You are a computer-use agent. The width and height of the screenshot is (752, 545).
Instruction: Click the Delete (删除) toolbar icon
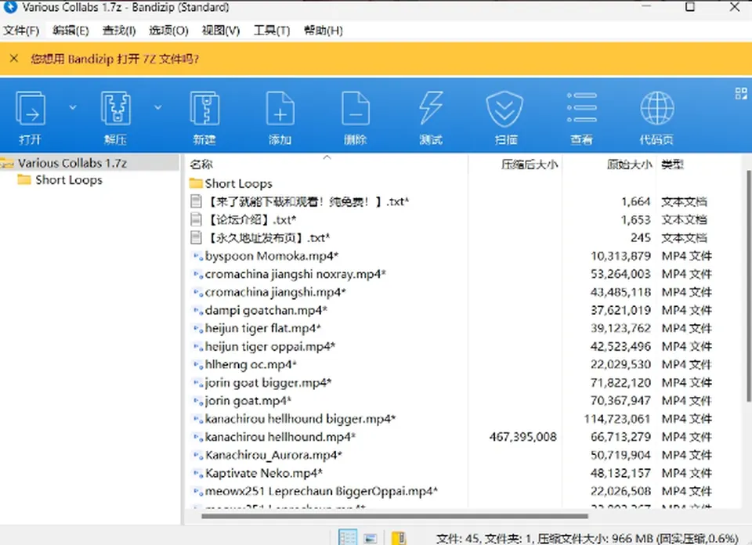pos(356,117)
